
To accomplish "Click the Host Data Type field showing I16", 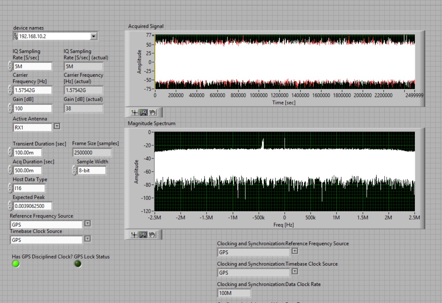I will tap(29, 188).
